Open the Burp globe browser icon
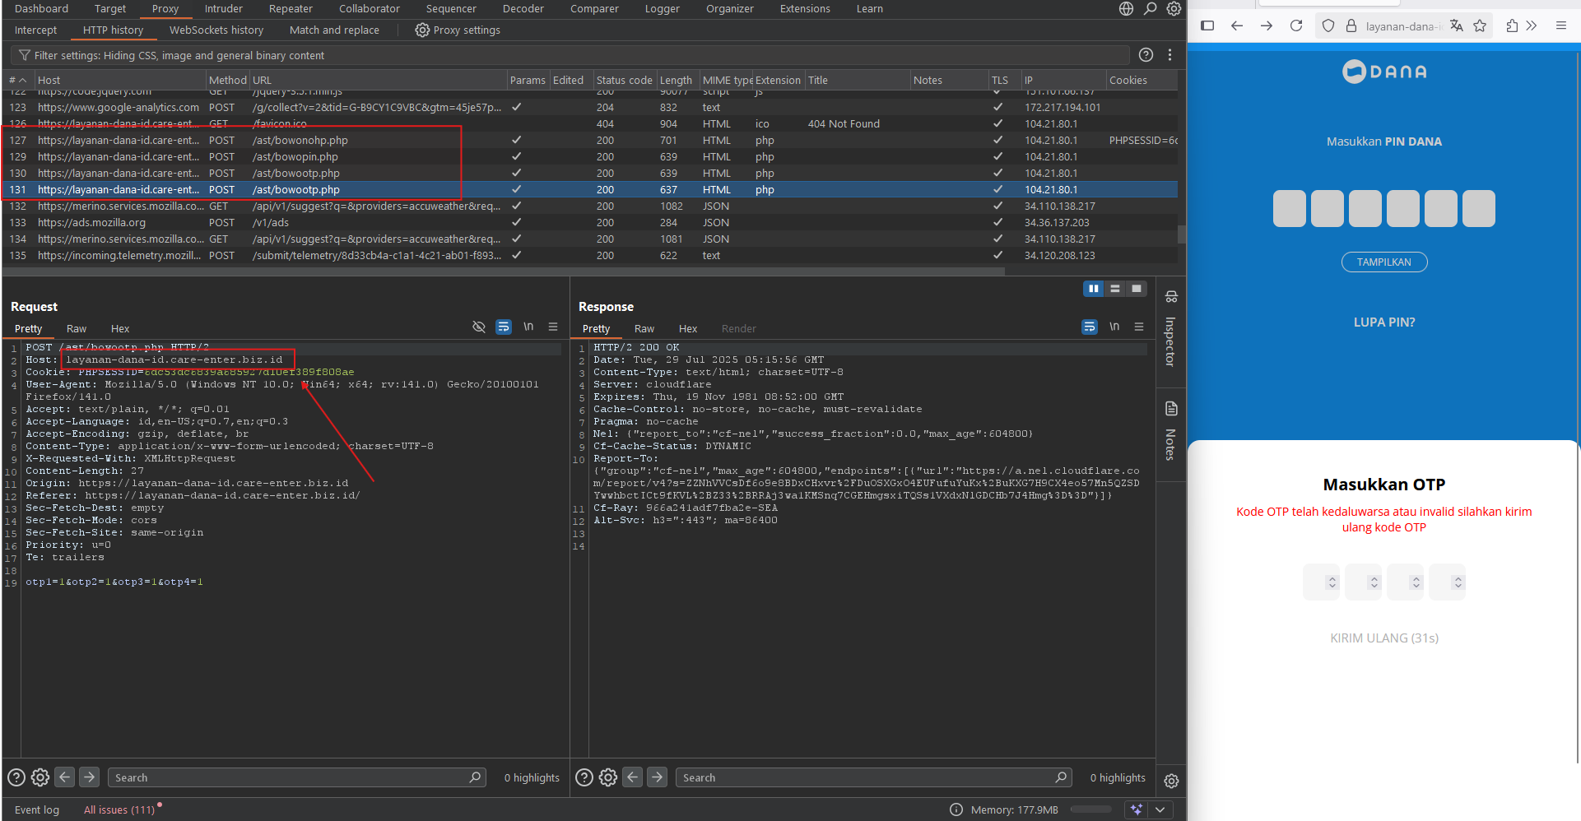 tap(1126, 8)
